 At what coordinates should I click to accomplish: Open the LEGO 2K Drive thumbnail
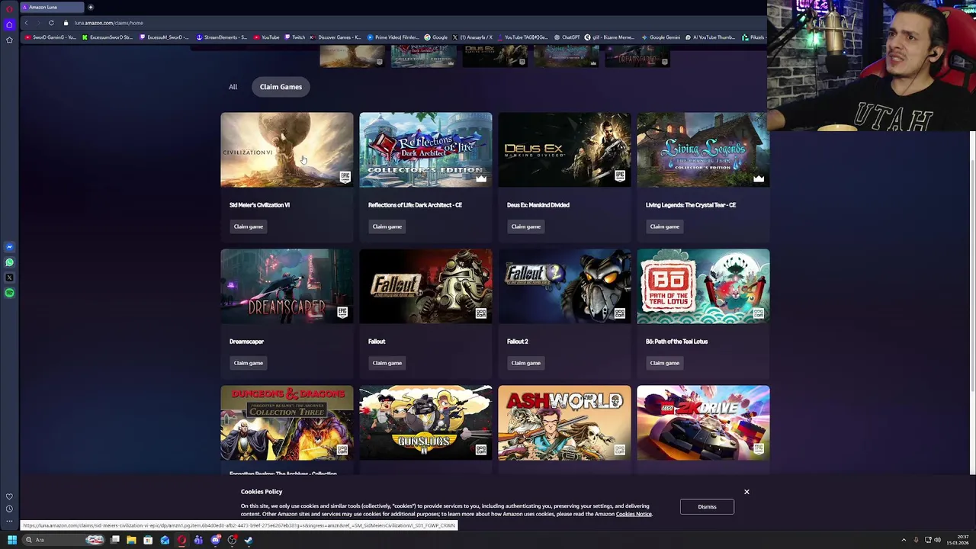(703, 423)
